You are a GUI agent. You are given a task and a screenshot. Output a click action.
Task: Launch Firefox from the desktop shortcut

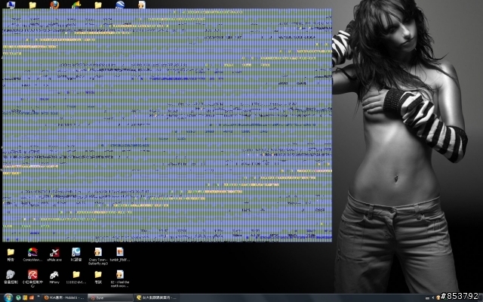point(54,5)
